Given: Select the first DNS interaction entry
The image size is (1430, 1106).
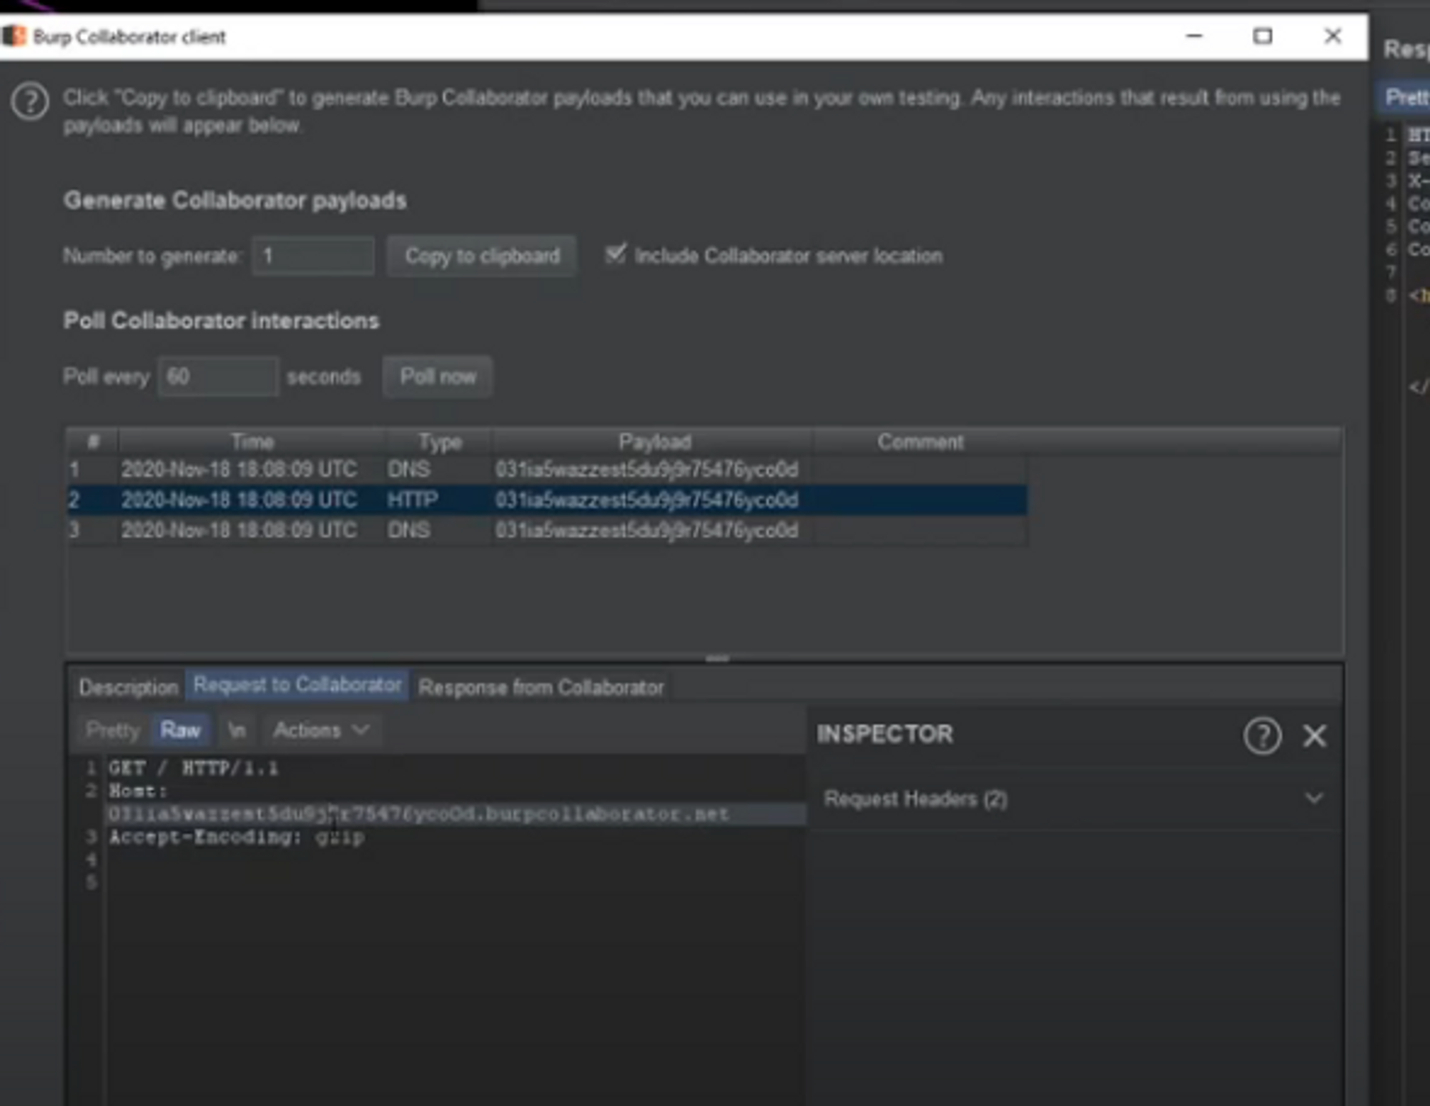Looking at the screenshot, I should coord(500,469).
